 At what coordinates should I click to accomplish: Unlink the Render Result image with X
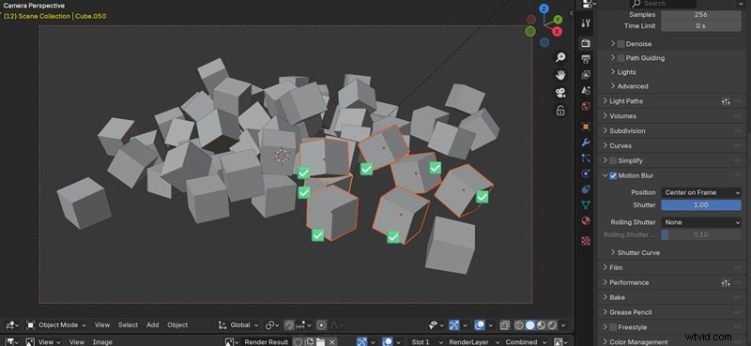point(332,341)
